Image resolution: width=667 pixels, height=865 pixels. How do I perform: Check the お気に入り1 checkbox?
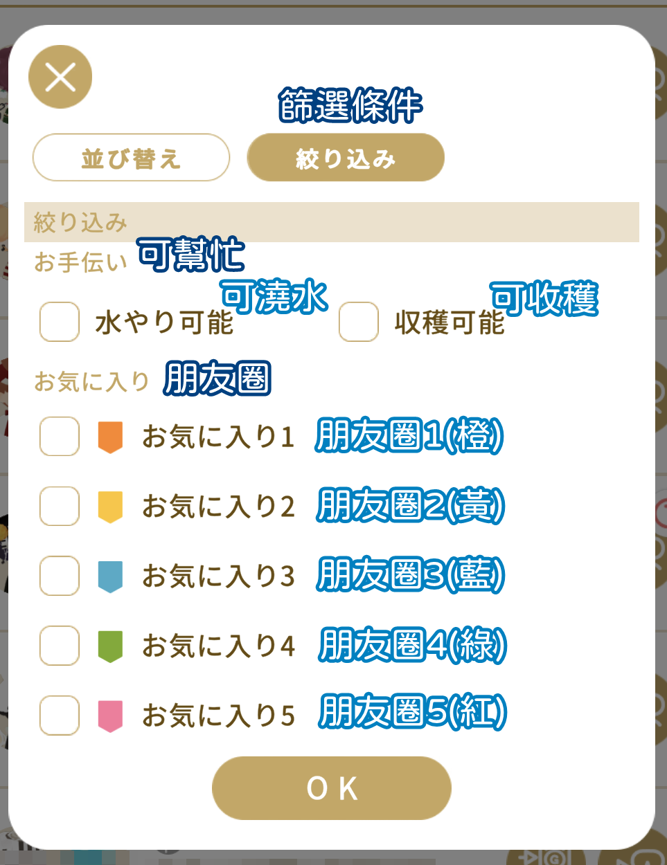(60, 436)
